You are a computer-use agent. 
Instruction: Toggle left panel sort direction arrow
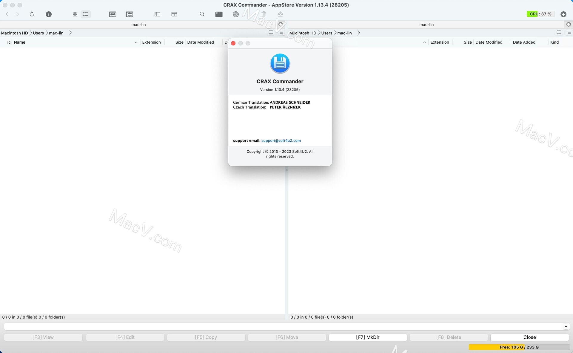click(x=136, y=42)
